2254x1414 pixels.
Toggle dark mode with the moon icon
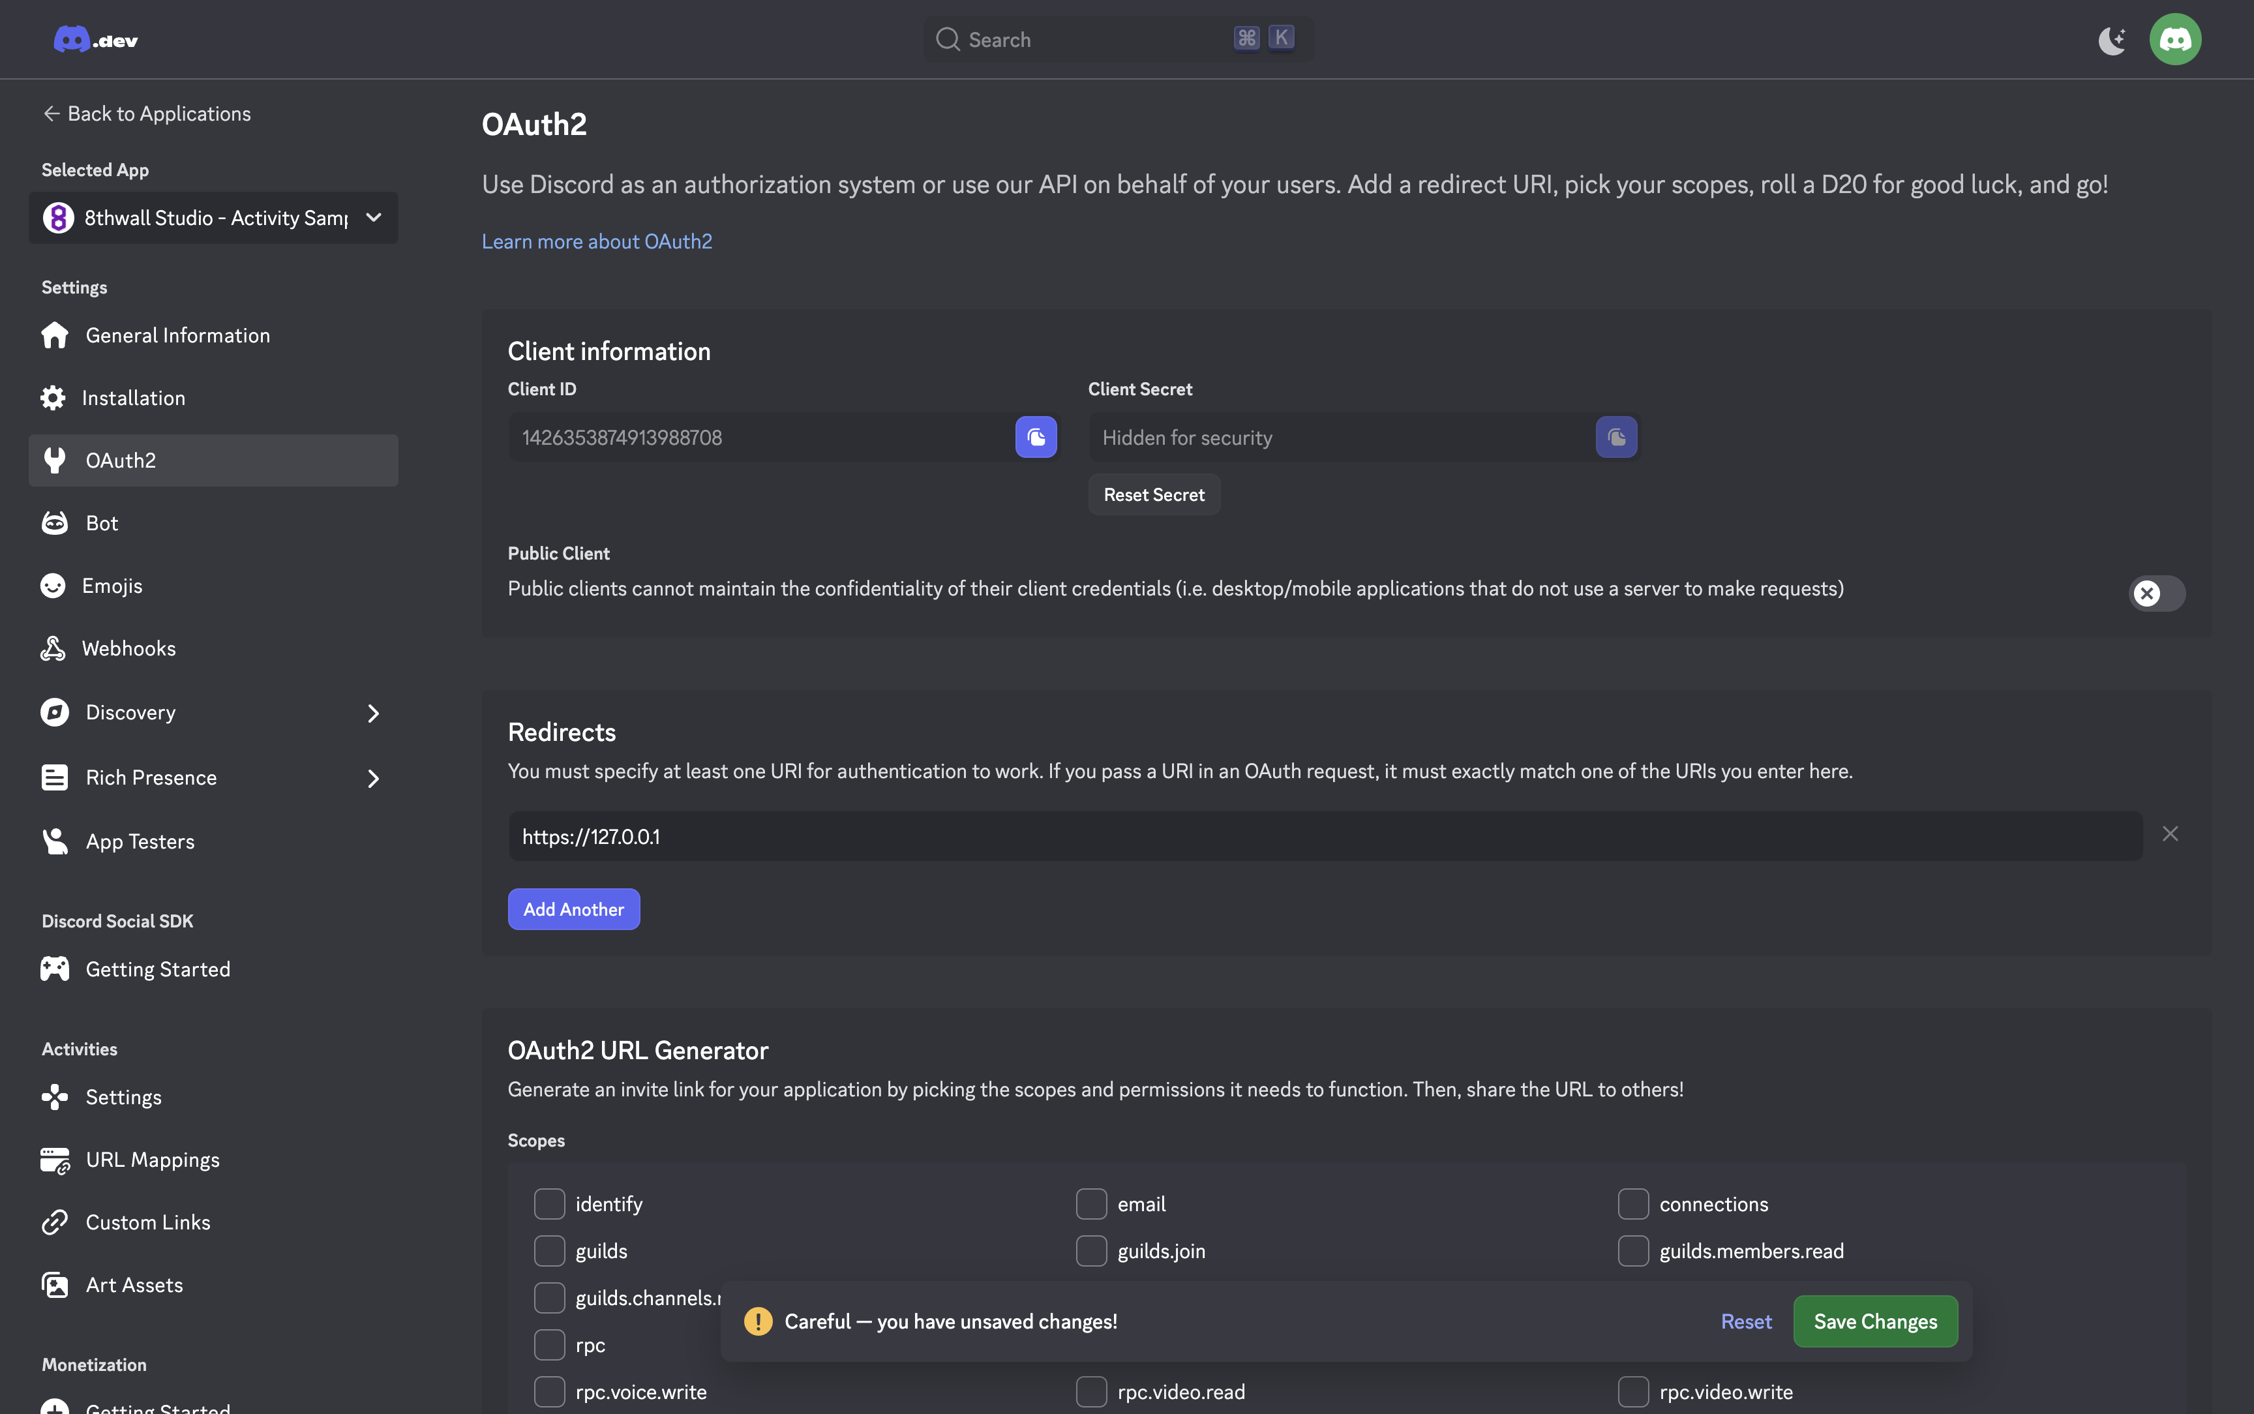[x=2112, y=40]
